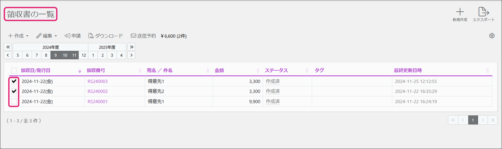Toggle the select-all checkbox in table header
The width and height of the screenshot is (502, 149).
tap(14, 70)
